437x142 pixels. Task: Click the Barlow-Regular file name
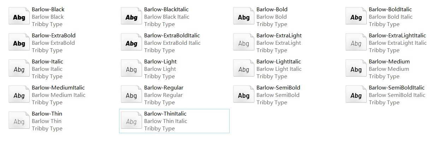[x=164, y=88]
